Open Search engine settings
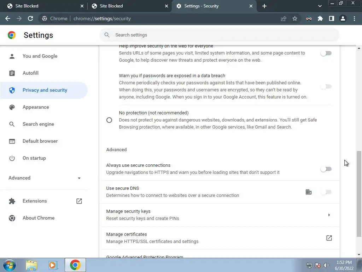The height and width of the screenshot is (272, 362). 44,124
